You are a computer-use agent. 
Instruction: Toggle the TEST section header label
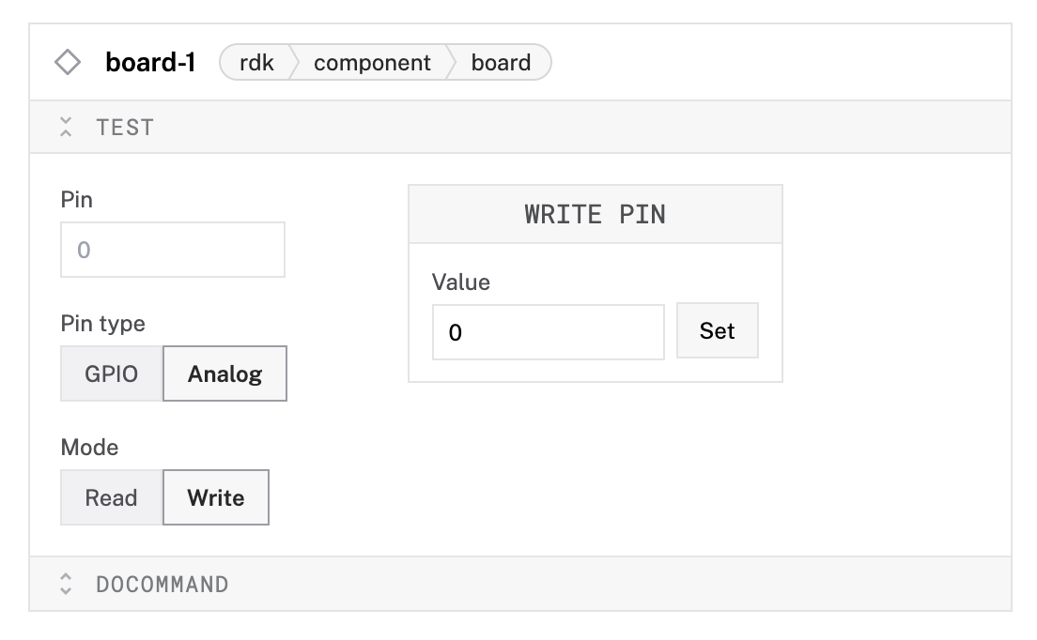tap(125, 128)
